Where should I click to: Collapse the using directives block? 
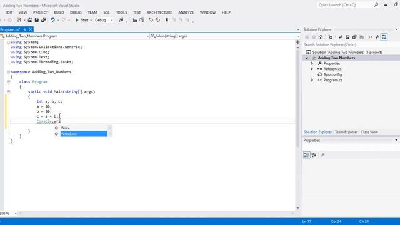point(8,42)
